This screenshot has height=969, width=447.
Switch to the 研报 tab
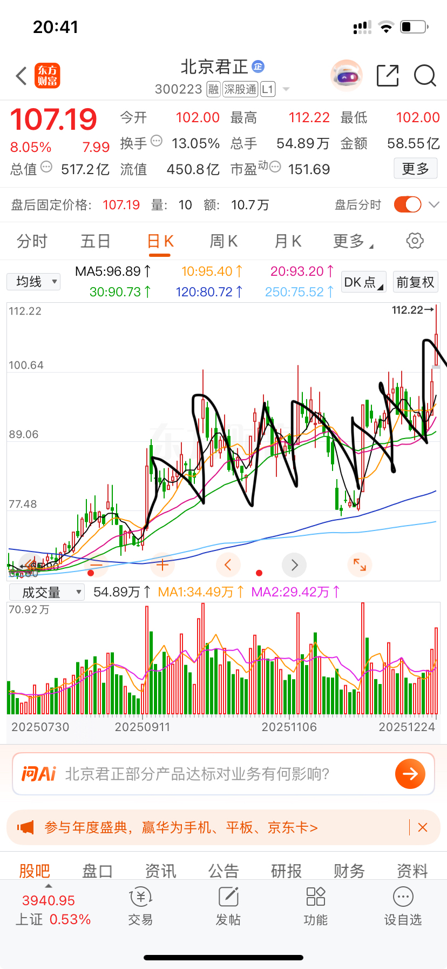click(x=286, y=871)
